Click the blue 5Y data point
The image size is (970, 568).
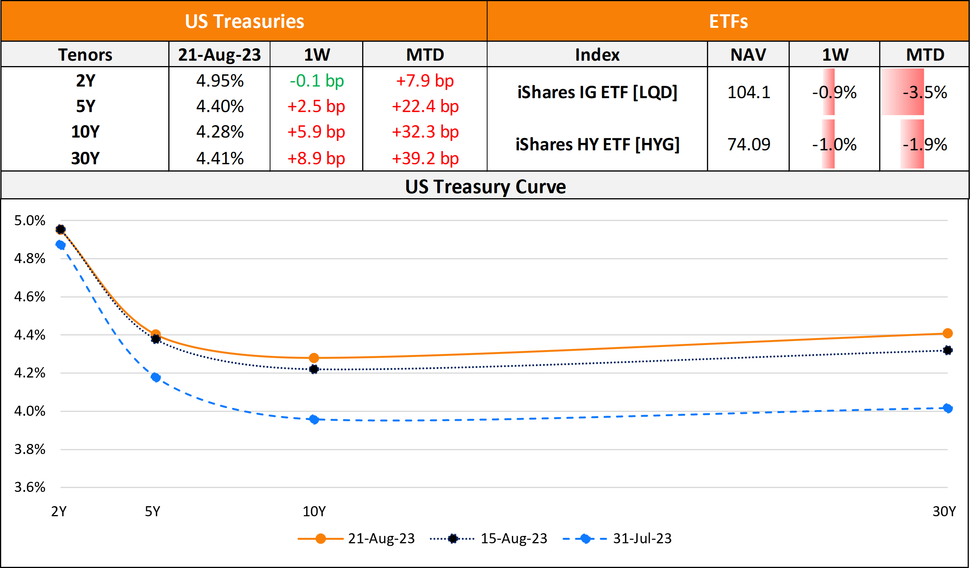pos(156,377)
